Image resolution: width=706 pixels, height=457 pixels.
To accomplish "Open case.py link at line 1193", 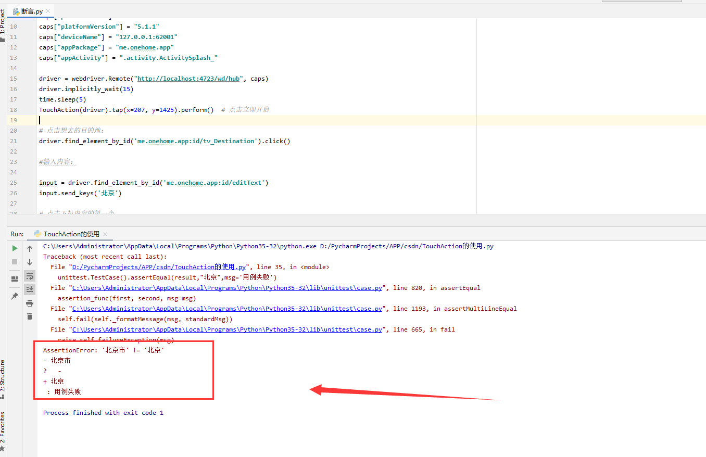I will click(227, 309).
